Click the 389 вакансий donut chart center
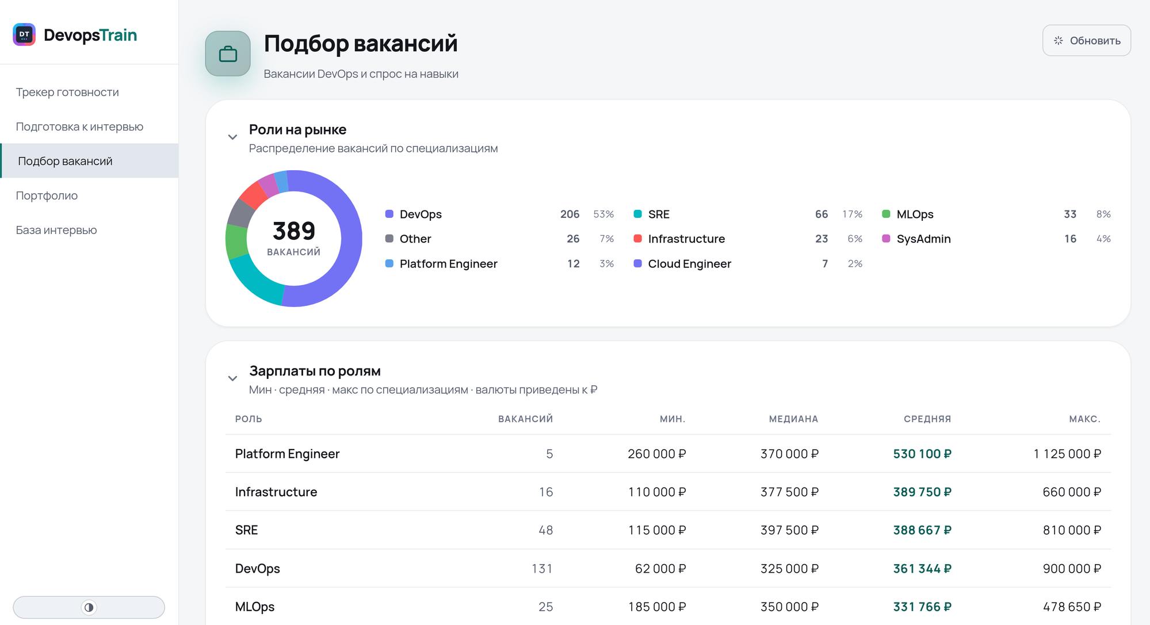Viewport: 1150px width, 625px height. click(x=293, y=238)
